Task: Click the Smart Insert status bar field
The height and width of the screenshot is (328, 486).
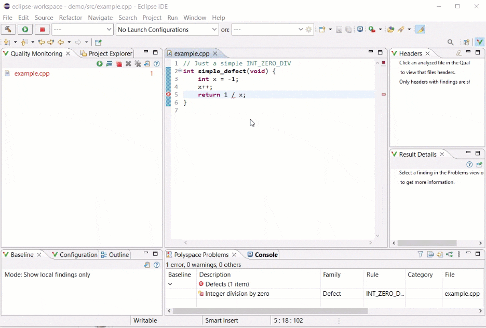Action: 222,320
